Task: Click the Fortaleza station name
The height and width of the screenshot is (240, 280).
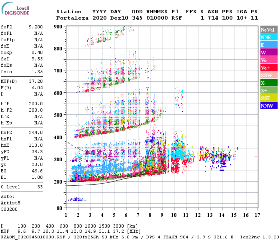Action: [72, 18]
